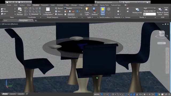The width and height of the screenshot is (171, 96).
Task: Click the Materials Browser icon
Action: [118, 8]
